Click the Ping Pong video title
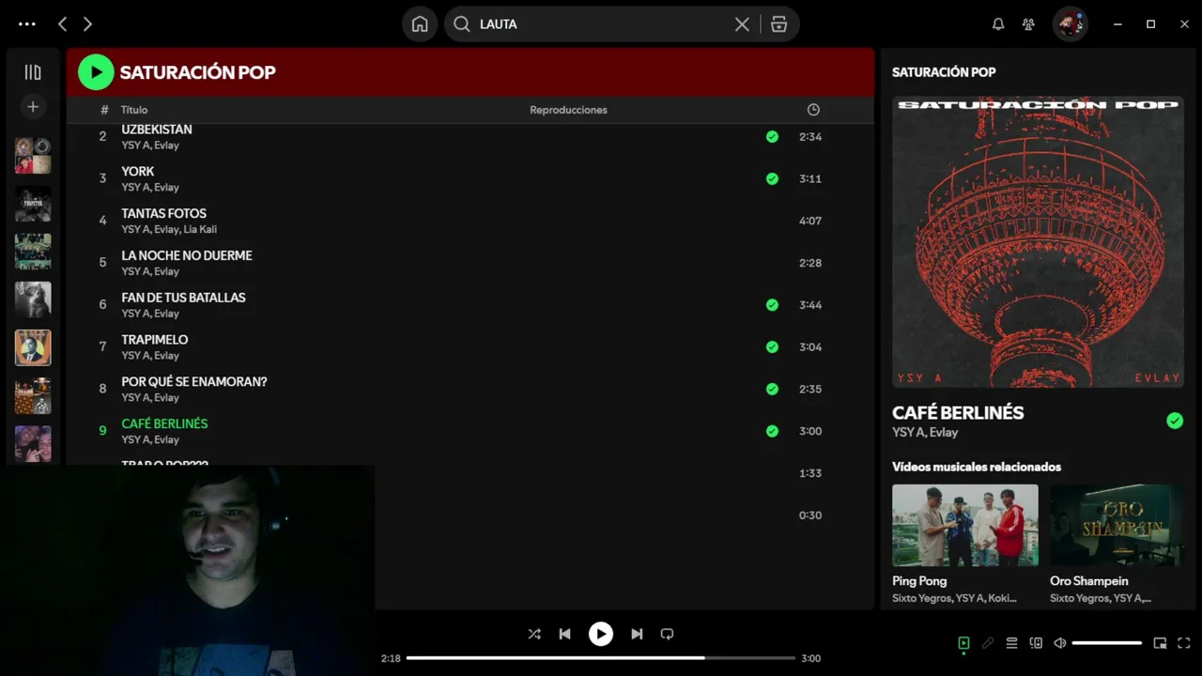1202x676 pixels. point(919,581)
